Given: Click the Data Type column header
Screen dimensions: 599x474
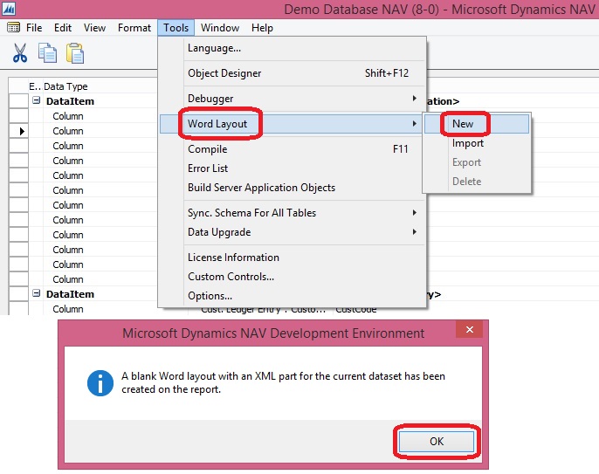Looking at the screenshot, I should click(x=66, y=86).
